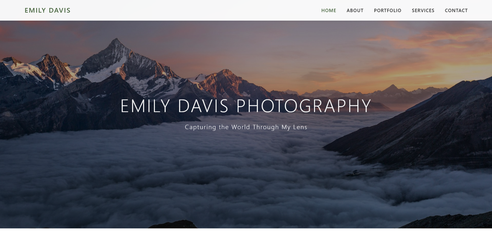
Task: Click the white strip below the hero image
Action: (246, 231)
